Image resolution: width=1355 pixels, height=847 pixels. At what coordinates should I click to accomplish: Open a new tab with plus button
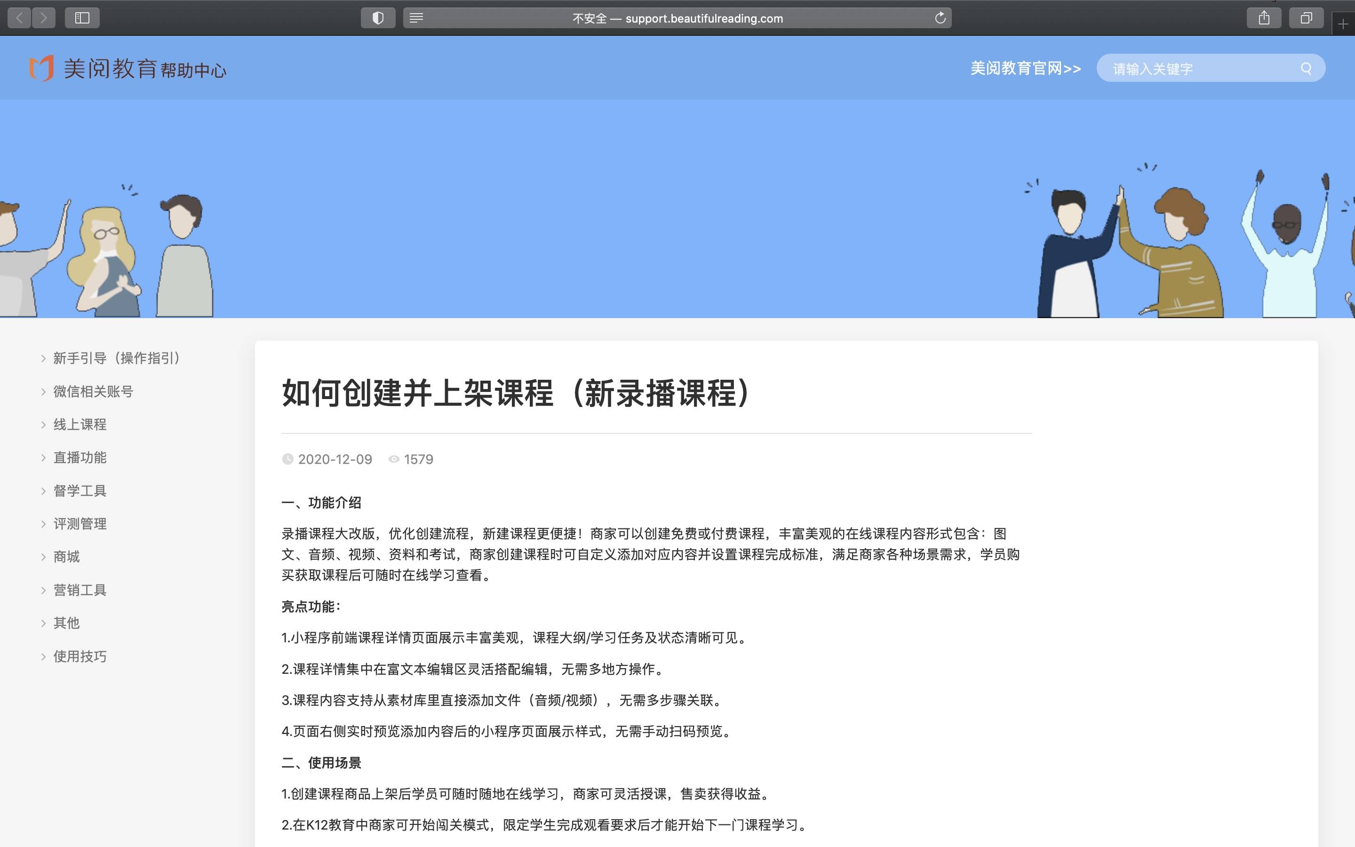point(1343,24)
